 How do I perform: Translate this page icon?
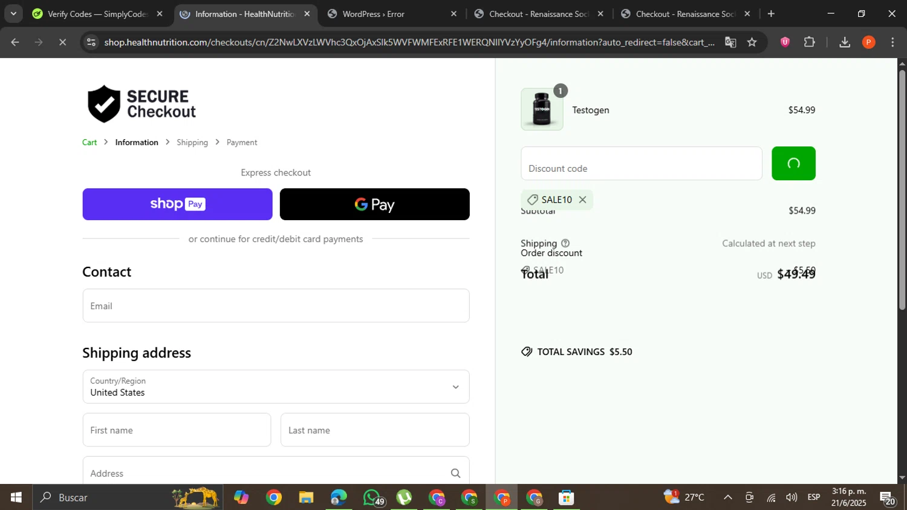[730, 42]
